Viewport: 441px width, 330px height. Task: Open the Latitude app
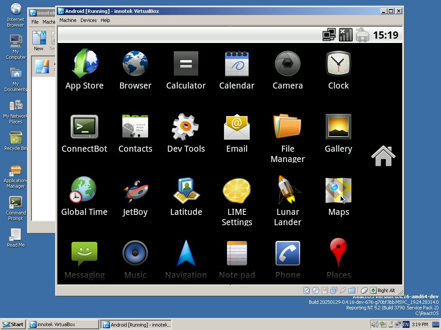point(186,196)
